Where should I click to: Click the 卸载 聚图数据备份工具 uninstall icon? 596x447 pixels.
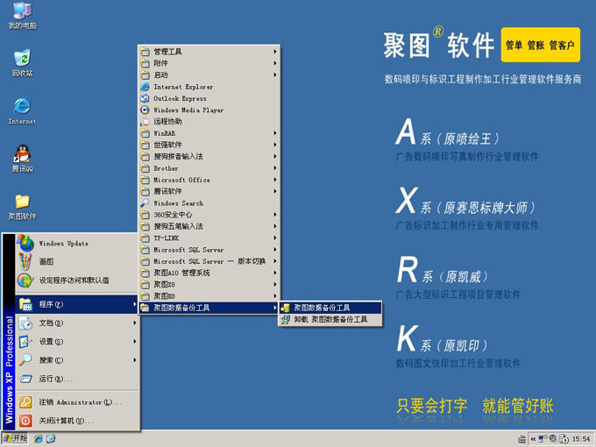(x=285, y=320)
